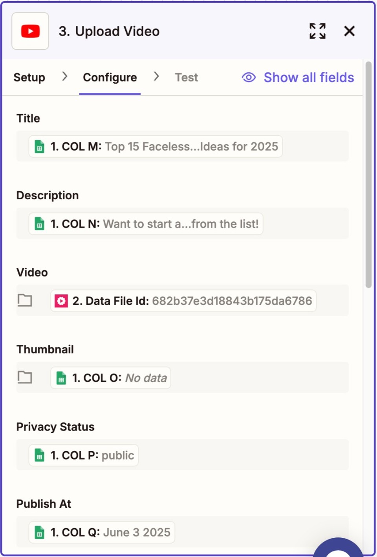The width and height of the screenshot is (377, 557).
Task: Click the Sheets icon in Privacy Status field
Action: coord(39,455)
